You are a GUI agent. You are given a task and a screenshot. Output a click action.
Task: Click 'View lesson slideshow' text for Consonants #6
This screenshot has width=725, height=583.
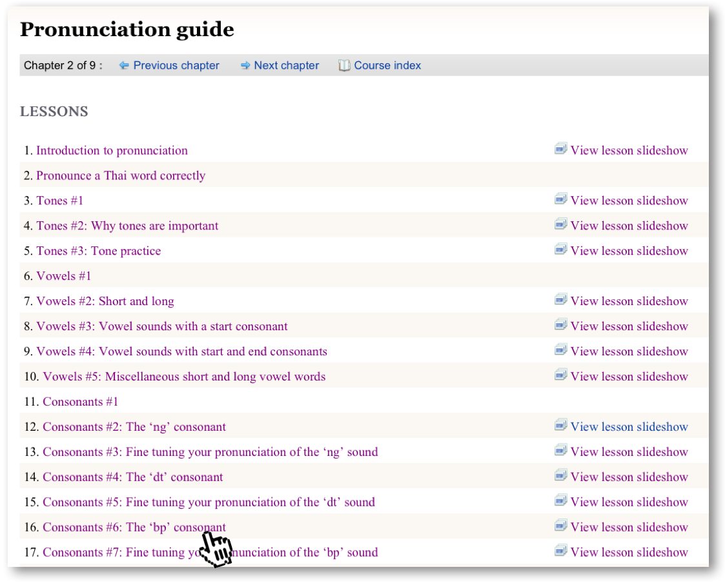coord(629,527)
